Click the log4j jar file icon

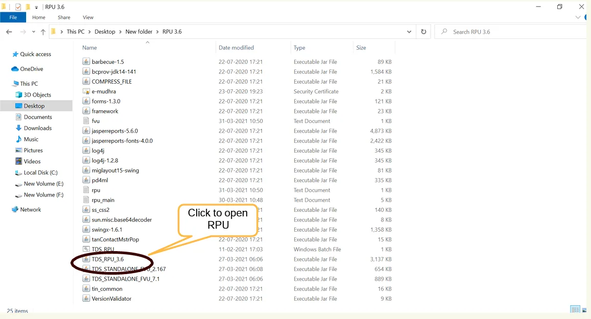pyautogui.click(x=86, y=151)
